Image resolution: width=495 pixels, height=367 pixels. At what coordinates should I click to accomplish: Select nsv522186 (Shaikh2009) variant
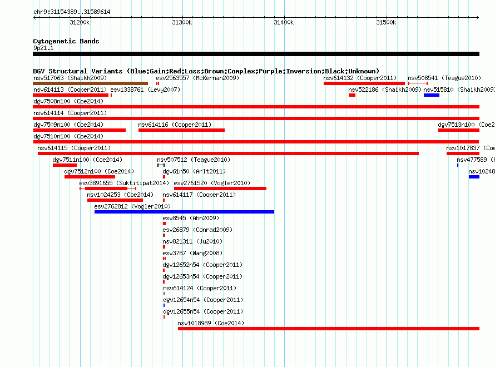(x=385, y=90)
